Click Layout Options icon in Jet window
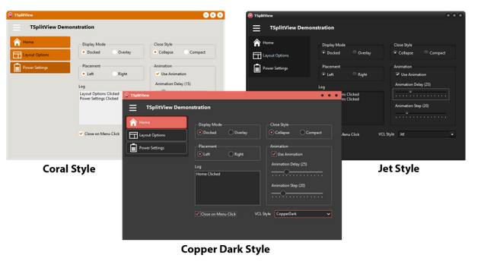This screenshot has width=481, height=277. point(257,55)
